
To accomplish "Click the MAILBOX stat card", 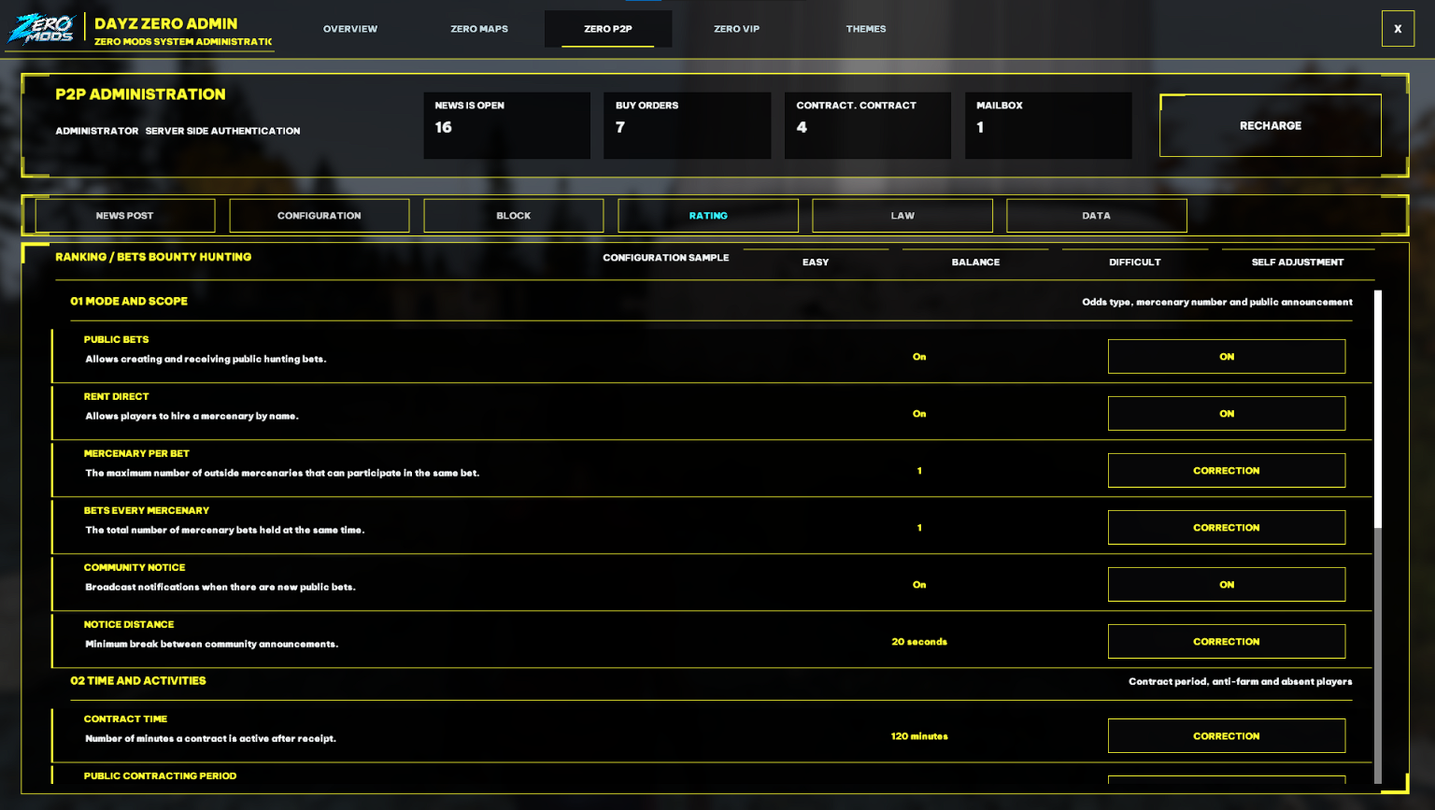I will click(x=1048, y=125).
